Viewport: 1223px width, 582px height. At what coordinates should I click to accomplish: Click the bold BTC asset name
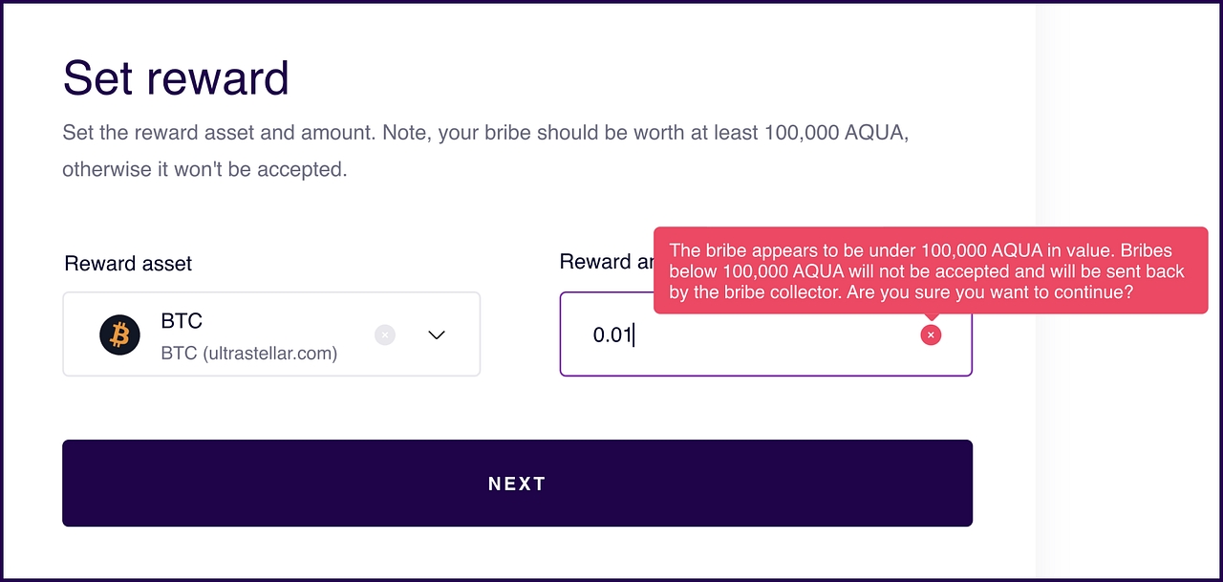point(182,321)
